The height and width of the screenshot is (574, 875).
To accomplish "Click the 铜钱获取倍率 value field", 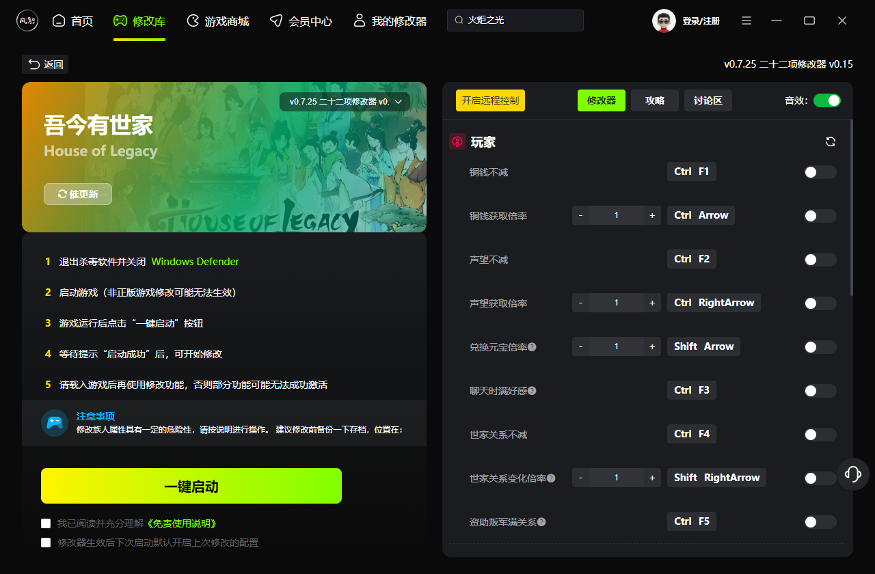I will (617, 215).
